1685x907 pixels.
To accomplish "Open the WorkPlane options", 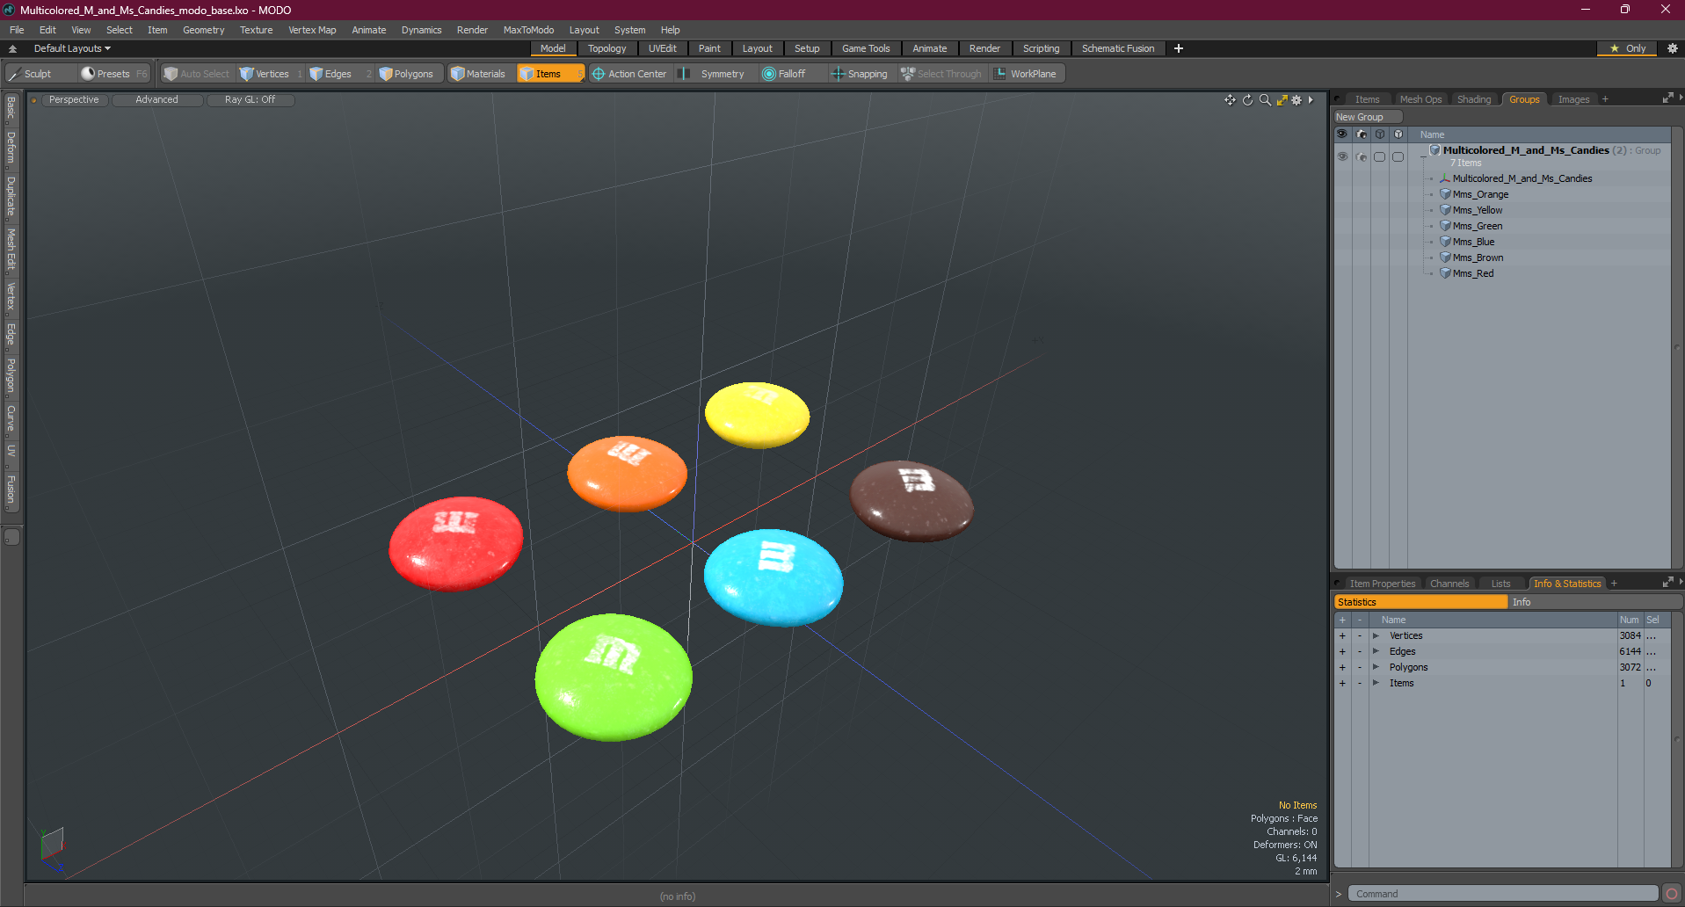I will pyautogui.click(x=1026, y=74).
